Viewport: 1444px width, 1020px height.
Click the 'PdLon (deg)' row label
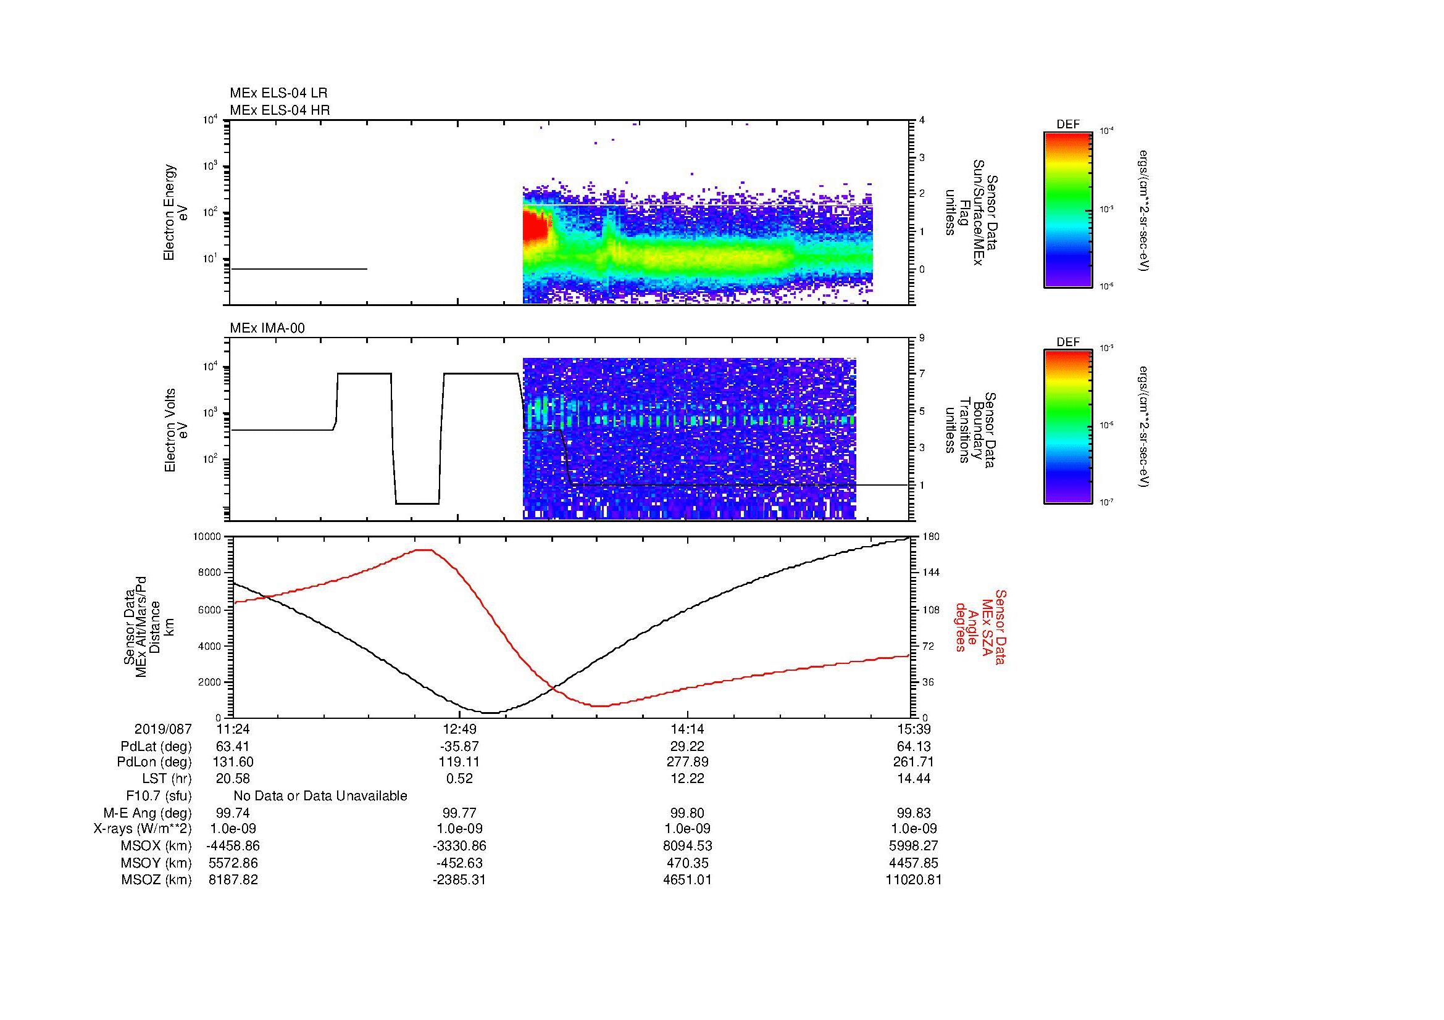(x=154, y=762)
